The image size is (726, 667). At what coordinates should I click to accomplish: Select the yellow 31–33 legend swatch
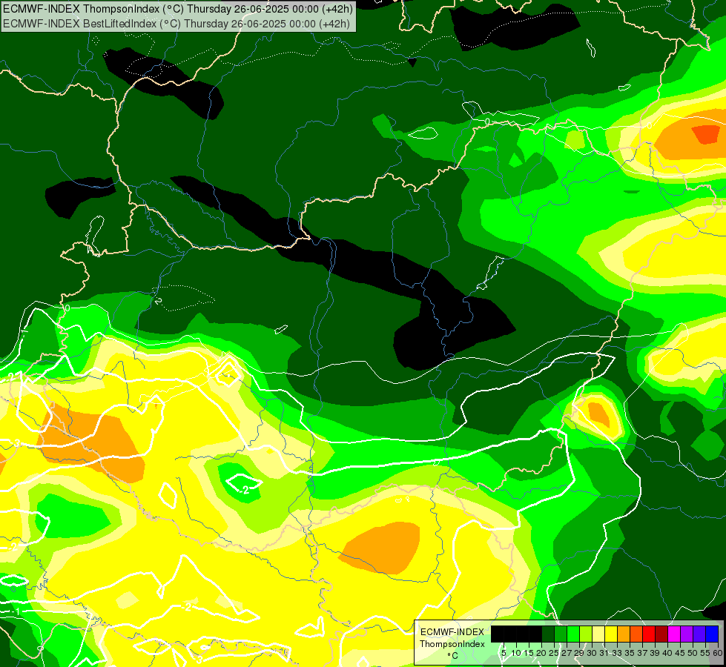coord(611,634)
